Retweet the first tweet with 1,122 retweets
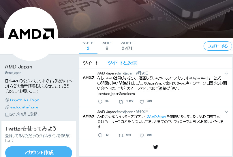Screen dimensions: 233x157 pos(121,102)
